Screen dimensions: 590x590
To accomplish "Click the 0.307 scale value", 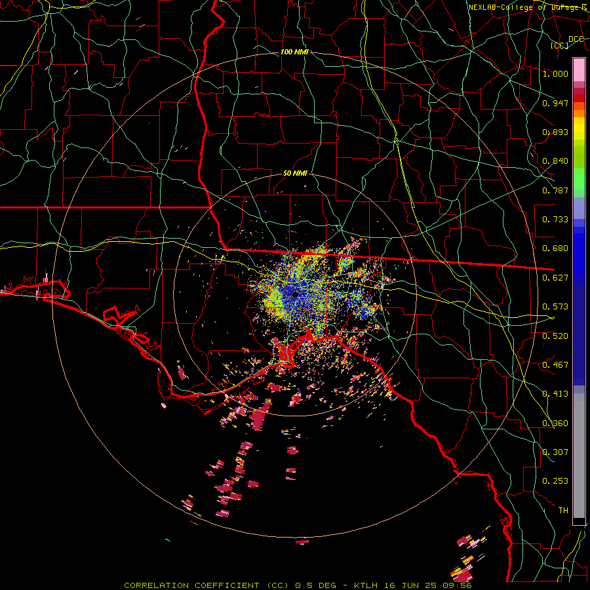I will [555, 452].
